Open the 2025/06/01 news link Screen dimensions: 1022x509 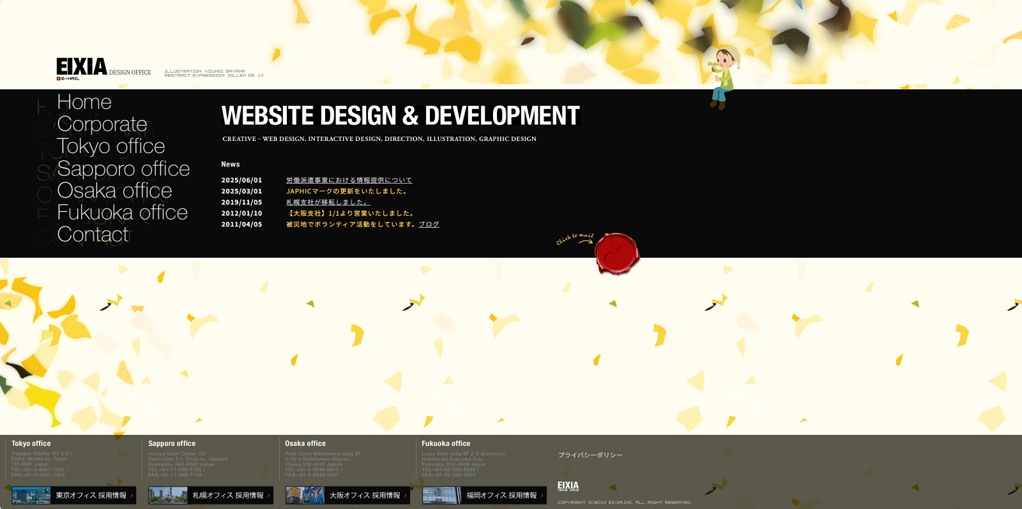pyautogui.click(x=349, y=181)
